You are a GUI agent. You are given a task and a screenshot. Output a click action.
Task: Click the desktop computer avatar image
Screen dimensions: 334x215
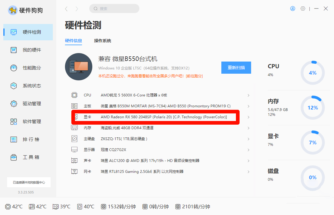[79, 67]
